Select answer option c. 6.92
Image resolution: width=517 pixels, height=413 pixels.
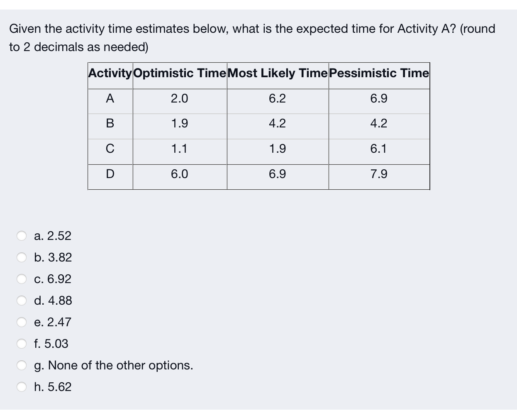[x=22, y=279]
